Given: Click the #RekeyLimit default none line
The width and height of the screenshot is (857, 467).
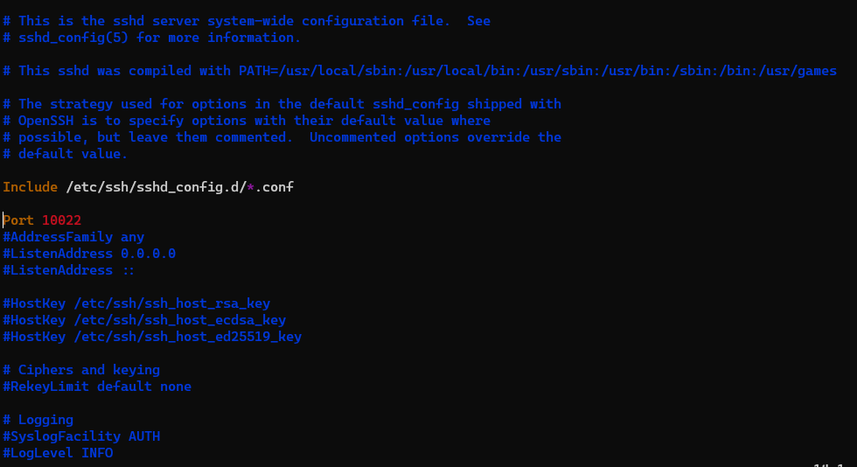Looking at the screenshot, I should [x=97, y=387].
